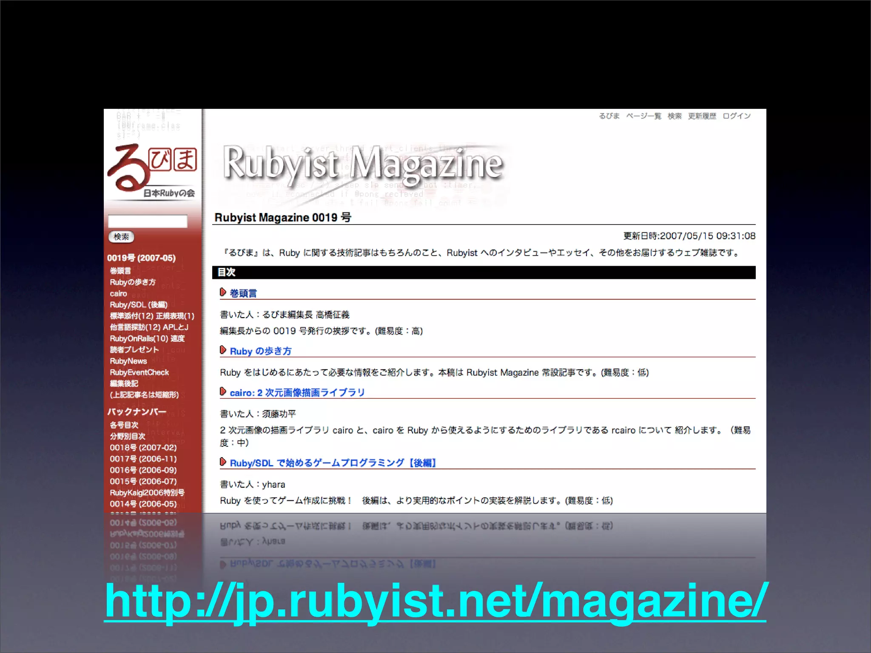Click the author line るびま編集長 高橋征義
The height and width of the screenshot is (653, 871).
point(306,315)
